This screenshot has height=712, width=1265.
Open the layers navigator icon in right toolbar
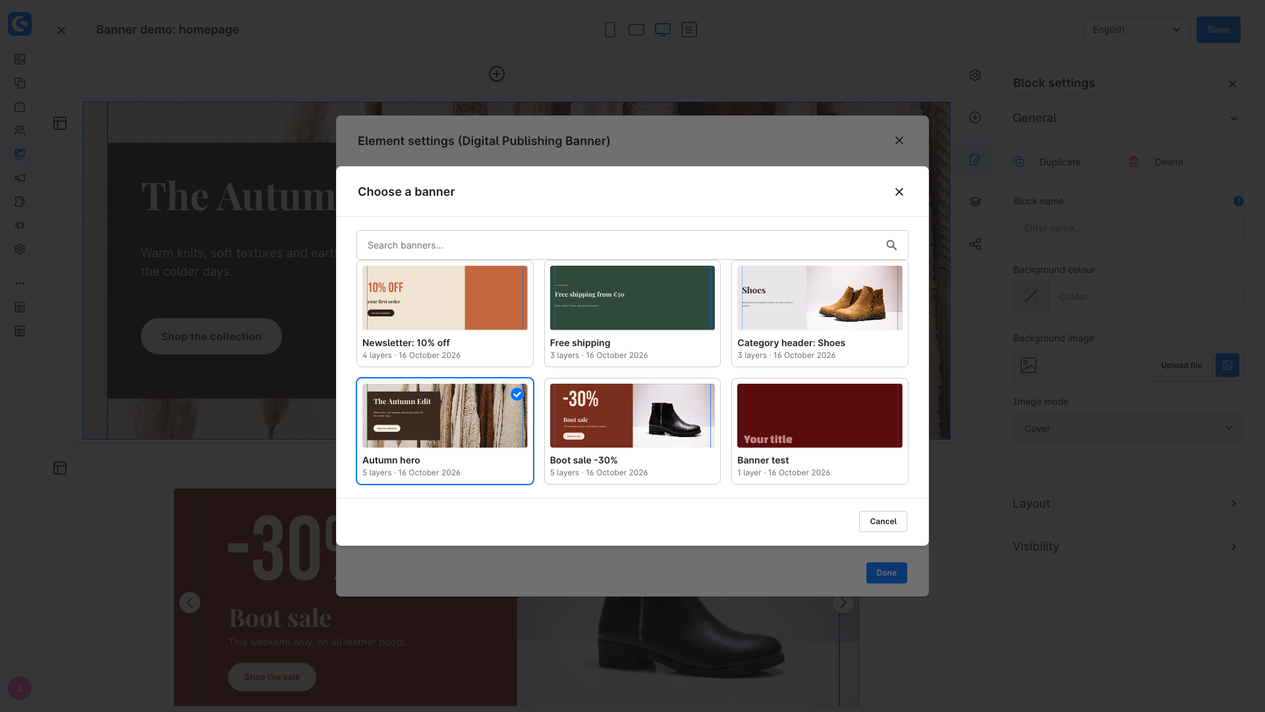975,202
